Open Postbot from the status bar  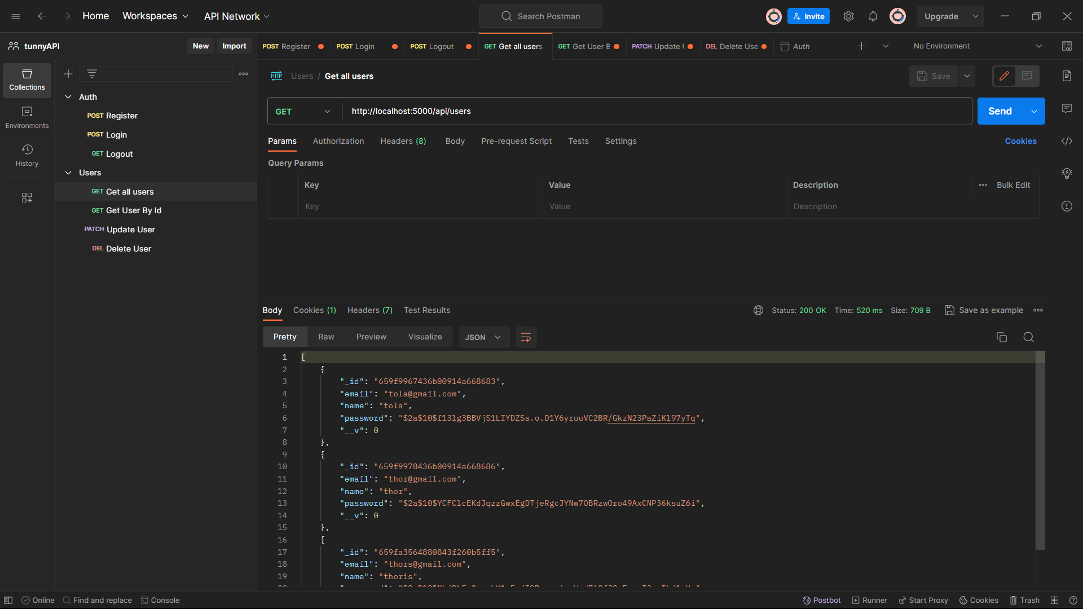click(822, 600)
